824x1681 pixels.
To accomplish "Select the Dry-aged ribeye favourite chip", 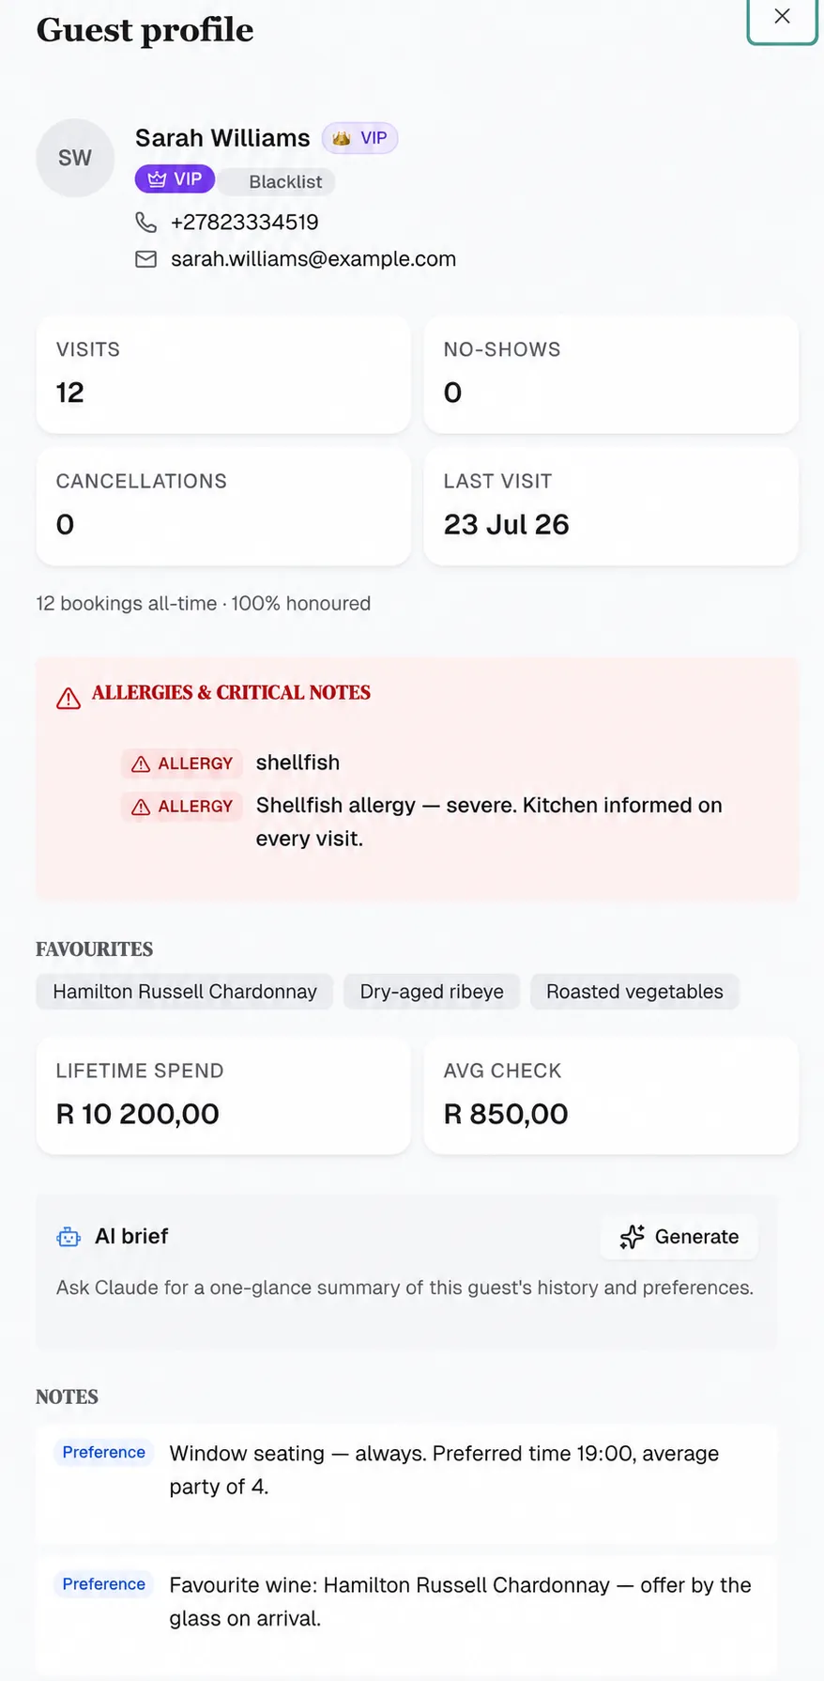I will pyautogui.click(x=432, y=992).
